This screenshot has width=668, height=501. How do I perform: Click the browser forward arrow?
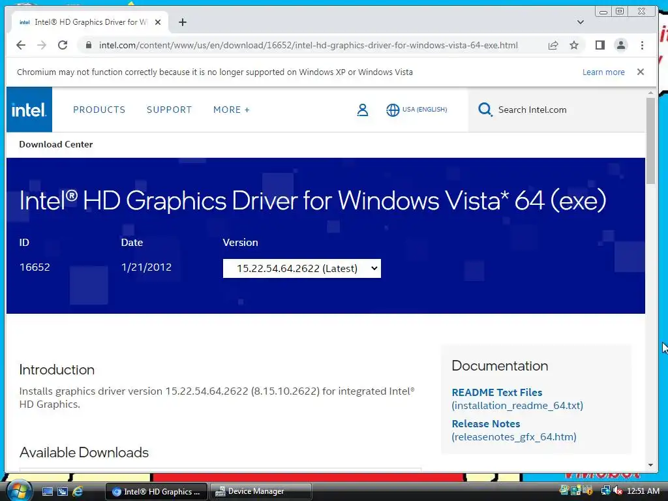pos(42,45)
